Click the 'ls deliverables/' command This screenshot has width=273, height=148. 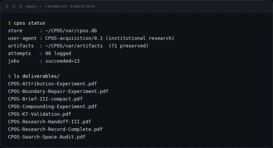pyautogui.click(x=37, y=76)
